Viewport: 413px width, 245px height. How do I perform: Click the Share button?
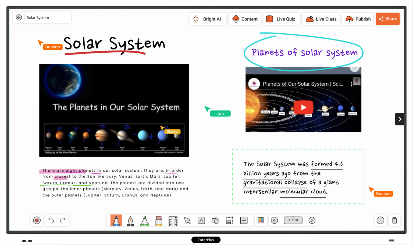388,19
